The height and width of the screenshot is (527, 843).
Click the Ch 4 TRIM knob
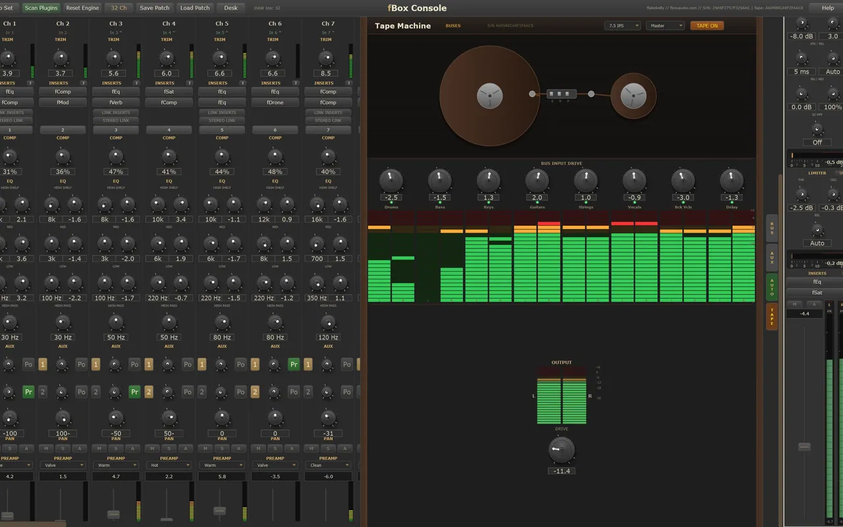[167, 58]
